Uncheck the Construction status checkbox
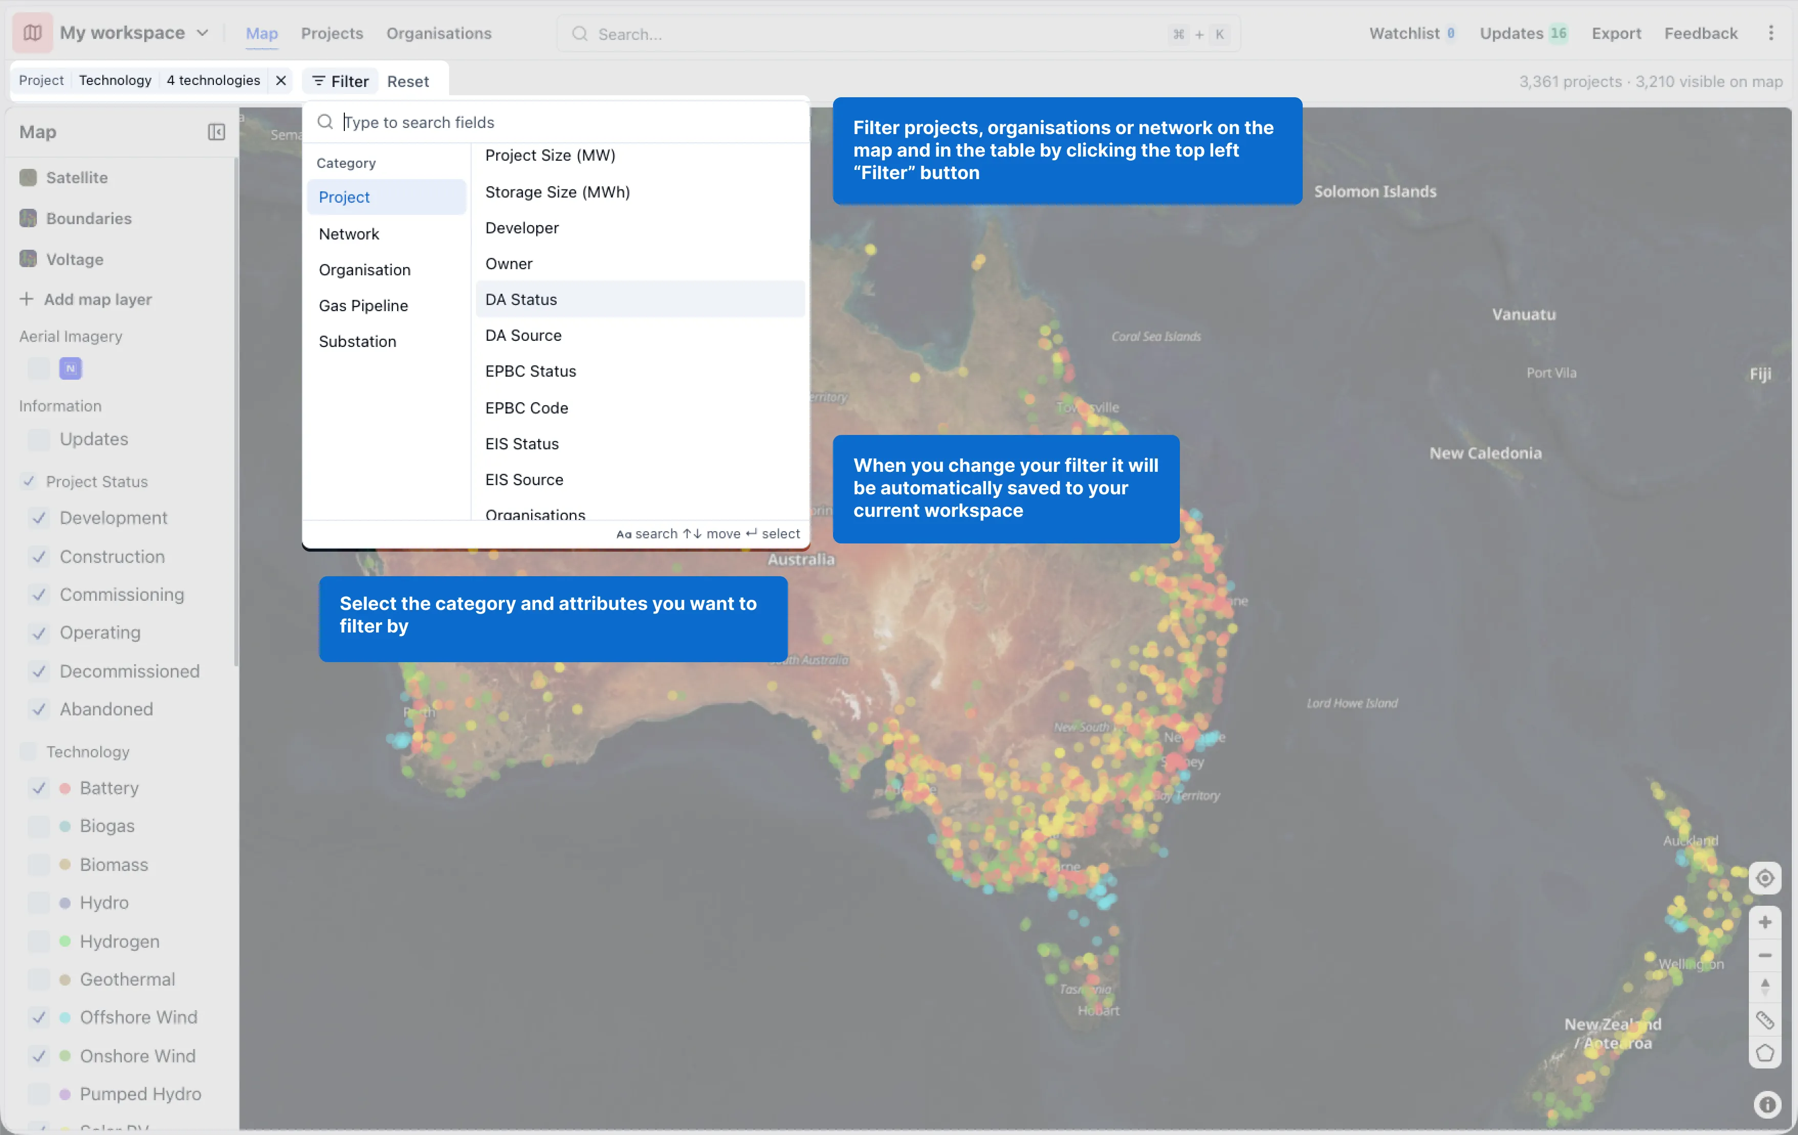Viewport: 1798px width, 1135px height. point(39,556)
